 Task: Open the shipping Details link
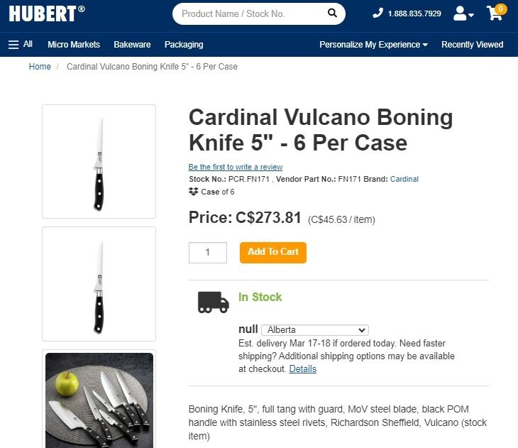coord(303,369)
